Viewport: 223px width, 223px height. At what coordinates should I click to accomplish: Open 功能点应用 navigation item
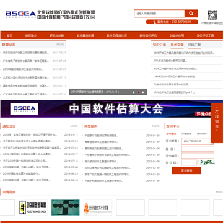(x=177, y=35)
